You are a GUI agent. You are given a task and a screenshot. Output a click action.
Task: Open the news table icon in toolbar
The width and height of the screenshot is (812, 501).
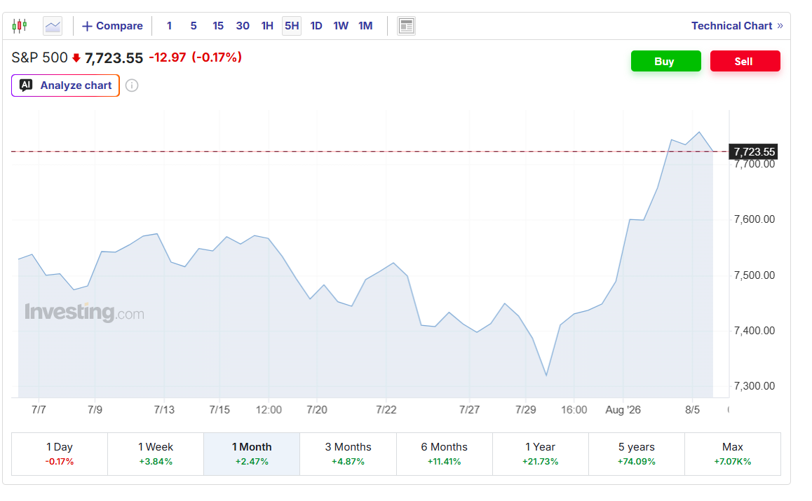click(x=407, y=26)
